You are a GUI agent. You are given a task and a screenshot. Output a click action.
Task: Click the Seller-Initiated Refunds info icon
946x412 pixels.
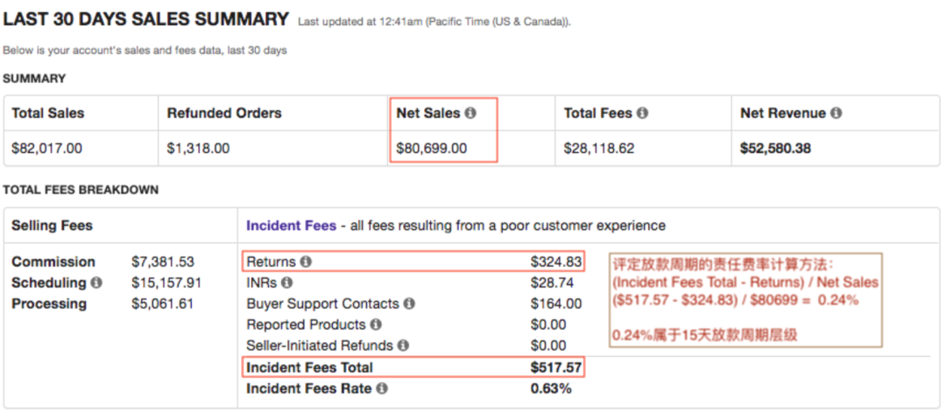[x=404, y=346]
